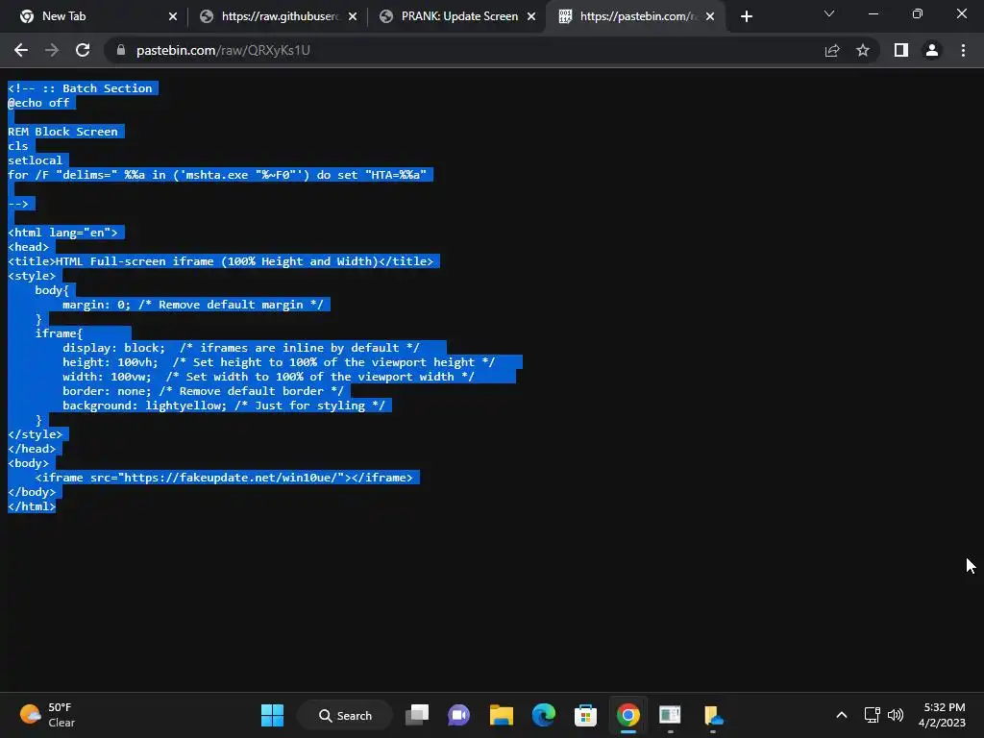The image size is (984, 738).
Task: Open the browser side panel
Action: coord(901,50)
